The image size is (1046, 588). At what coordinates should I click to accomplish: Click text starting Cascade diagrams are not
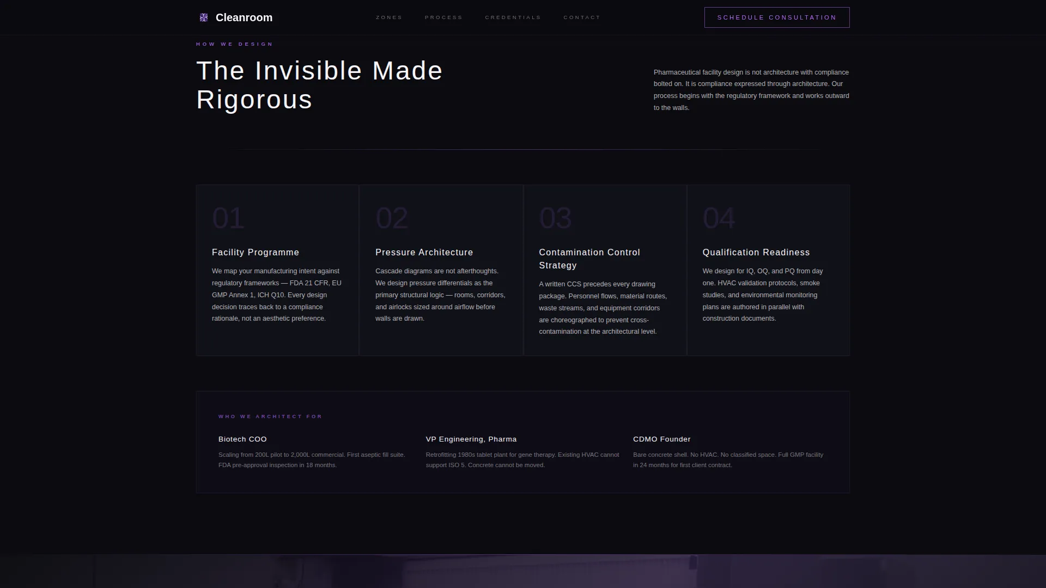(440, 295)
